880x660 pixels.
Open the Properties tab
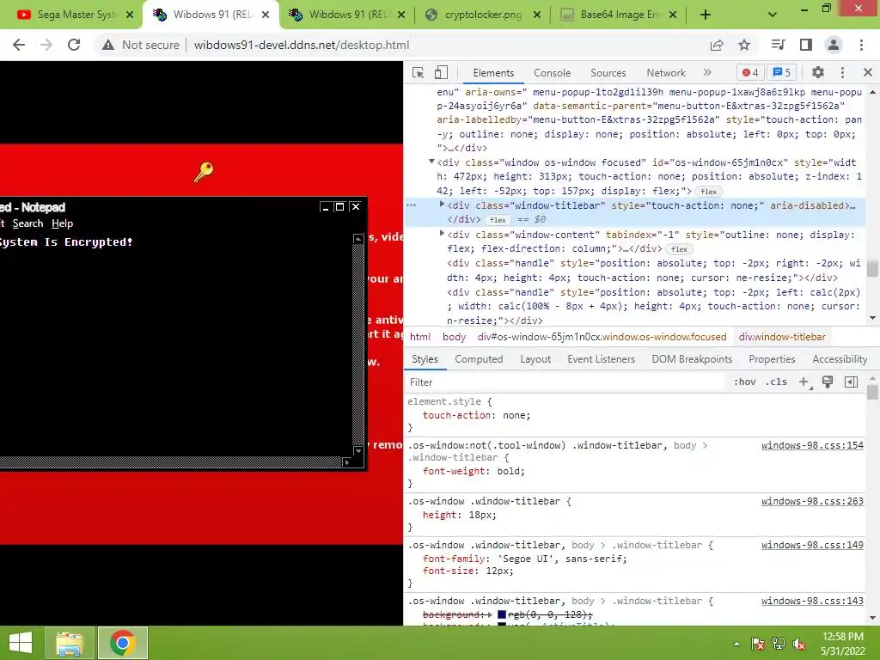[772, 359]
